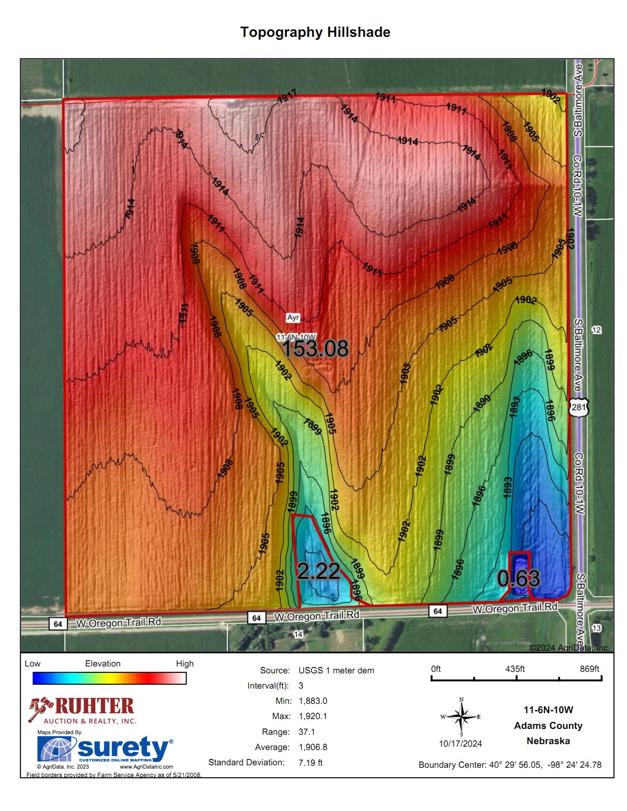
Task: Open the www.AgriDataInc.com link
Action: (147, 767)
